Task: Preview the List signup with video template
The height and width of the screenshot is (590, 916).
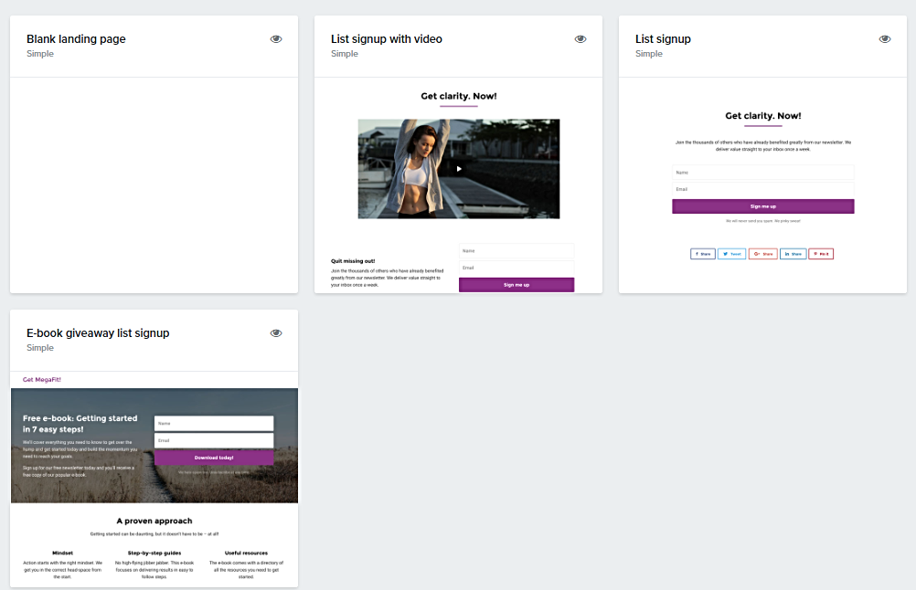Action: click(x=580, y=39)
